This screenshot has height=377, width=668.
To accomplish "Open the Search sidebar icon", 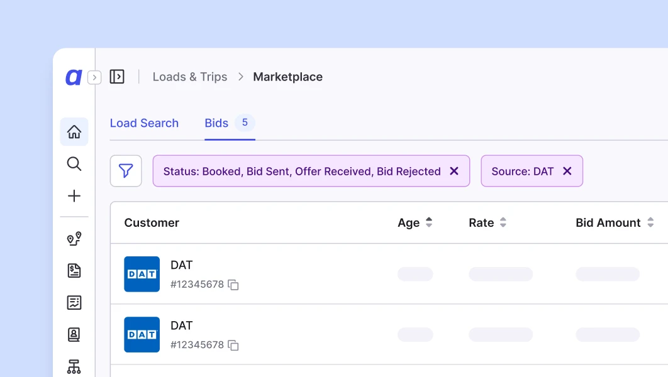I will point(74,164).
